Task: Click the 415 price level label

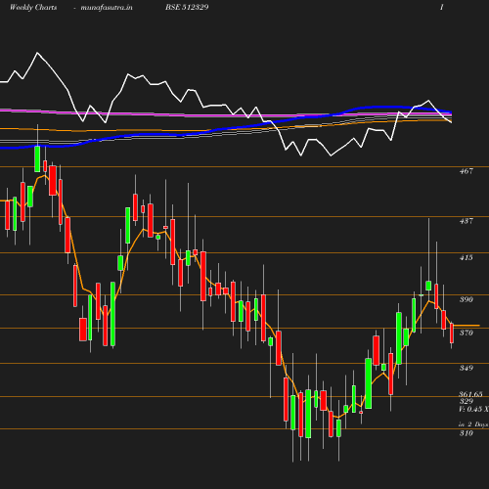Action: [467, 257]
